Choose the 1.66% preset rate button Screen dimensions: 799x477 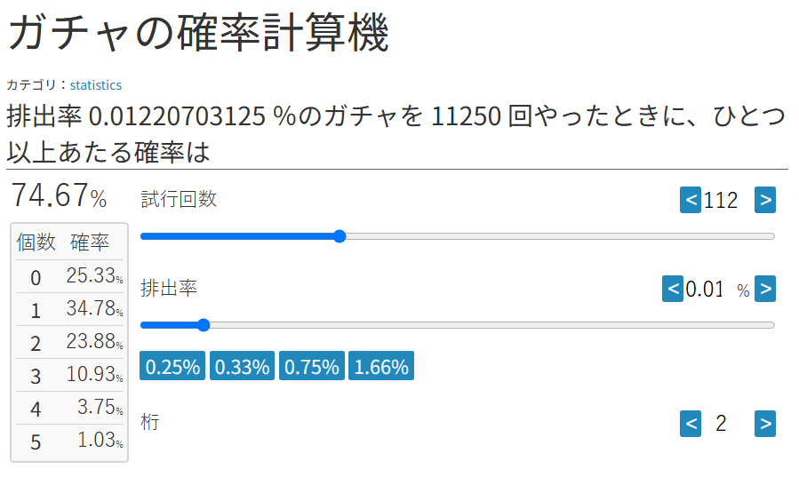tap(381, 366)
